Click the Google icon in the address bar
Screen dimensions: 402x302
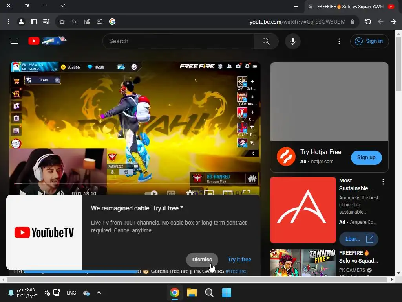(x=112, y=22)
